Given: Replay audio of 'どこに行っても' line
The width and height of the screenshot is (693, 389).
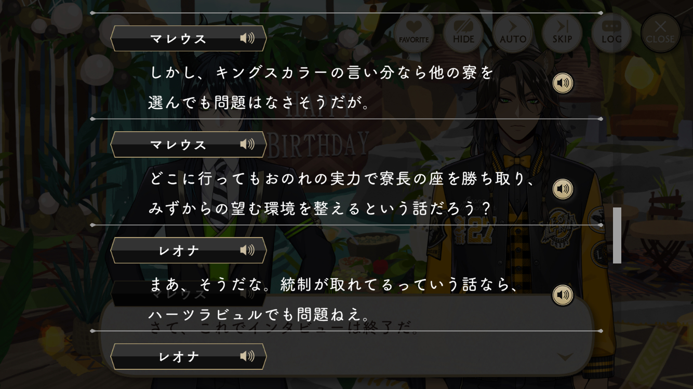Looking at the screenshot, I should coord(563,189).
